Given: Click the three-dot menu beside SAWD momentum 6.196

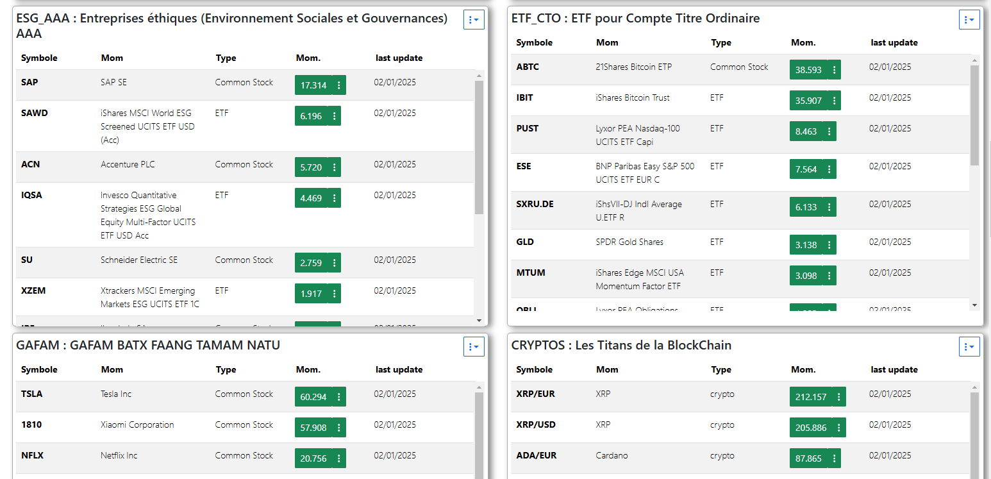Looking at the screenshot, I should click(x=334, y=116).
